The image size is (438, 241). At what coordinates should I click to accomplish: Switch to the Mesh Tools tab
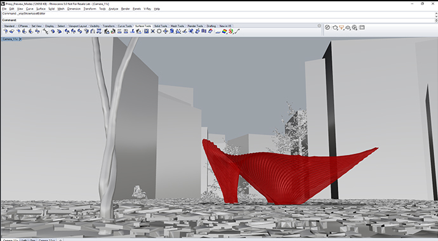(177, 26)
